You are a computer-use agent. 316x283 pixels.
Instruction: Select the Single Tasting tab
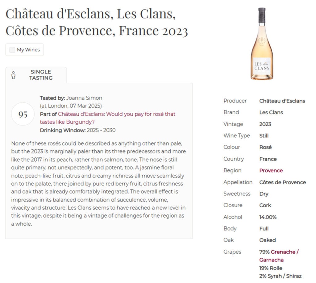(41, 75)
